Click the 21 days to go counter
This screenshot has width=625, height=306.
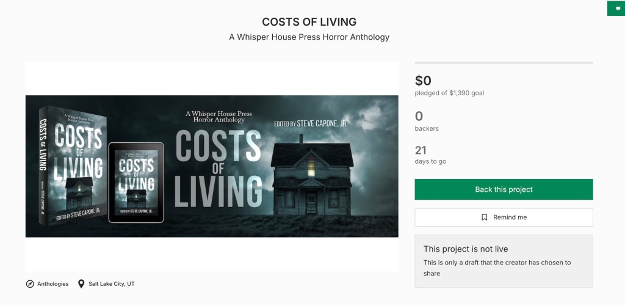pyautogui.click(x=421, y=150)
